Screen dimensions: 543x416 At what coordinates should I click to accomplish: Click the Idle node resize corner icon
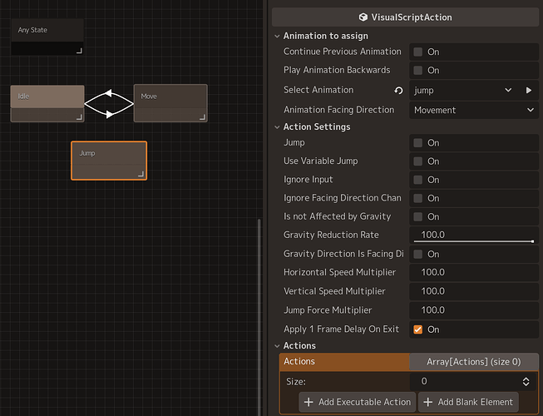point(79,117)
